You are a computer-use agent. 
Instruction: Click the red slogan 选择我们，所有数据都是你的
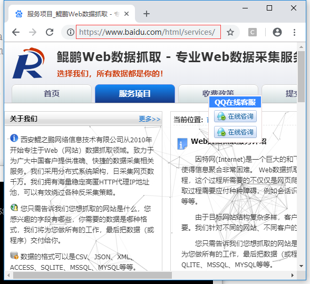click(x=110, y=74)
